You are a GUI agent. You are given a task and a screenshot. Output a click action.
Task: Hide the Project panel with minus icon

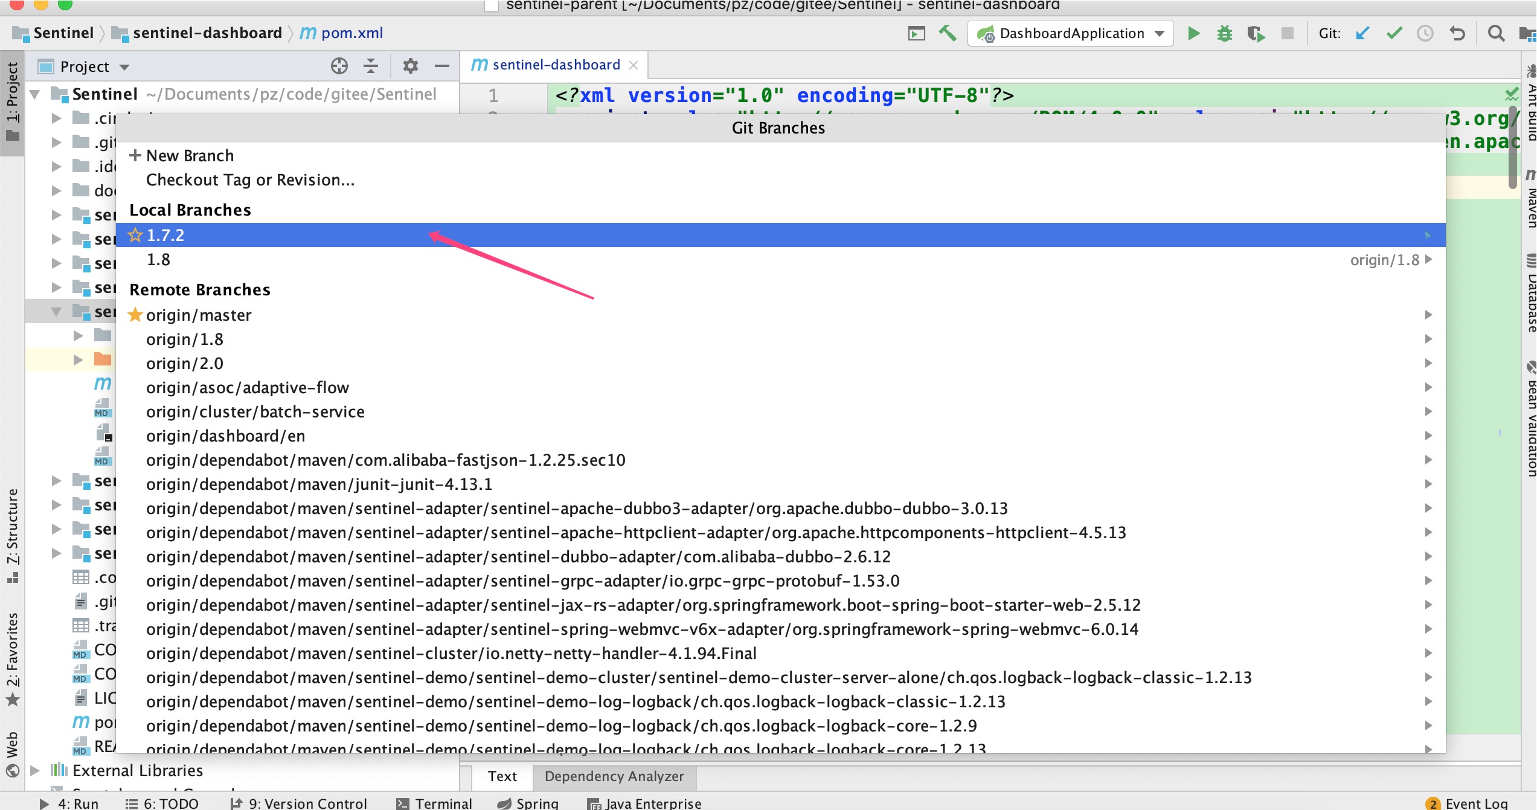tap(442, 66)
